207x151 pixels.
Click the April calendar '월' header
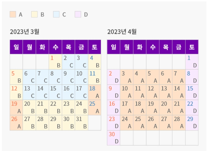[x=127, y=47]
